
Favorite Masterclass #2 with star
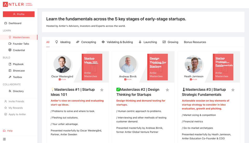tap(167, 90)
